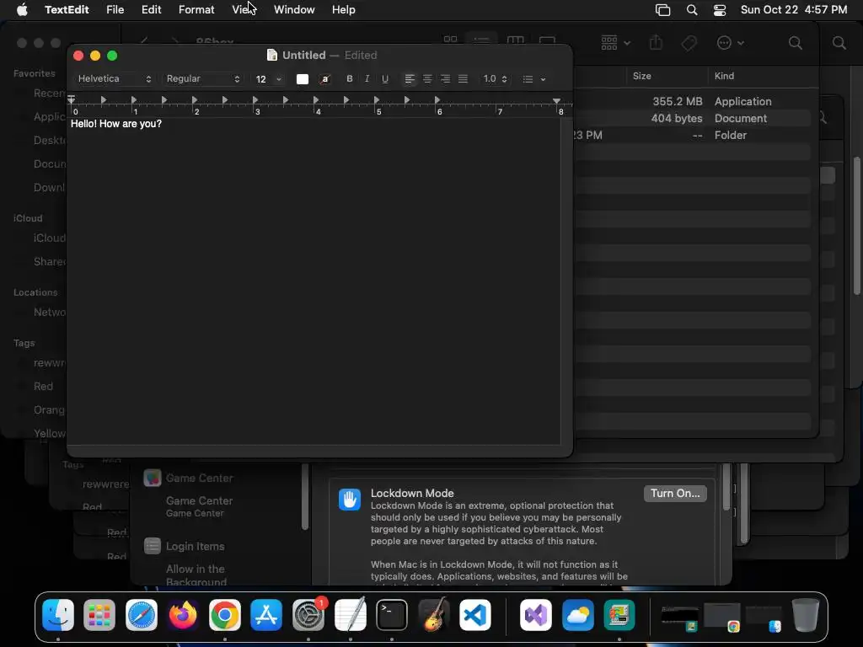Image resolution: width=863 pixels, height=647 pixels.
Task: Open GarageBand from the Dock
Action: [x=434, y=614]
